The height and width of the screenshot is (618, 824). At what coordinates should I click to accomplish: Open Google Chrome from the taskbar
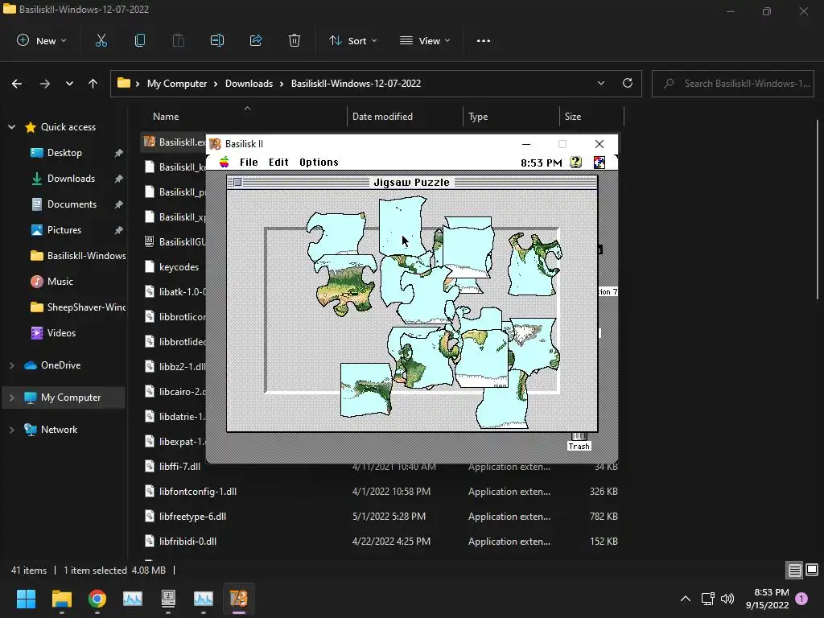coord(97,599)
